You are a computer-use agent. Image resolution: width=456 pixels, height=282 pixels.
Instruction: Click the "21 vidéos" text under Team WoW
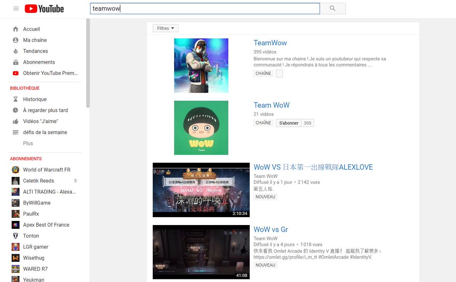[264, 114]
